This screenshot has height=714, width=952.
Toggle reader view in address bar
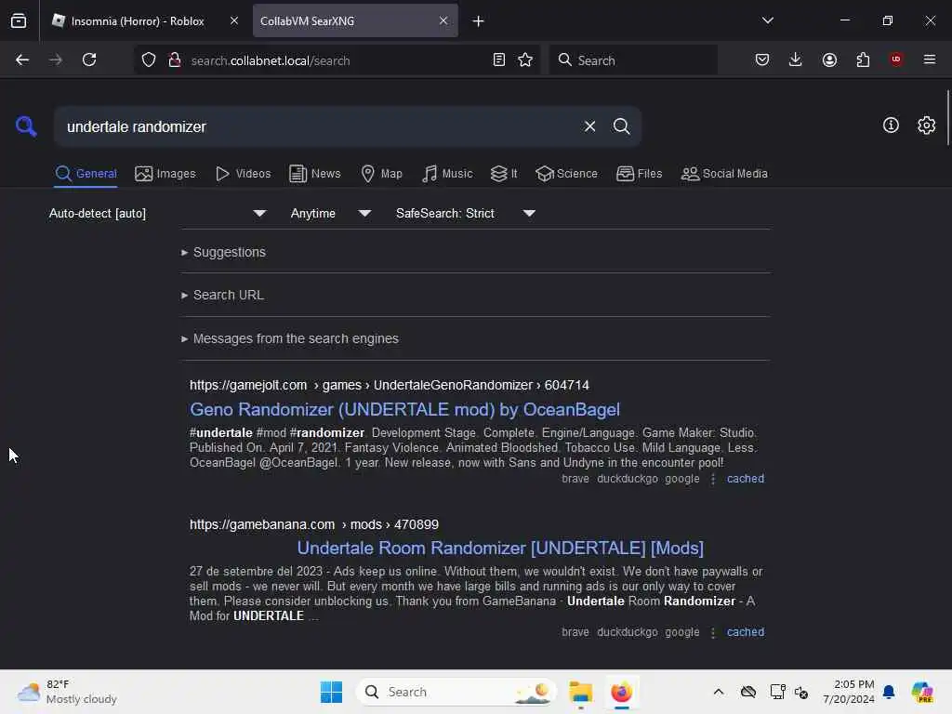[498, 59]
